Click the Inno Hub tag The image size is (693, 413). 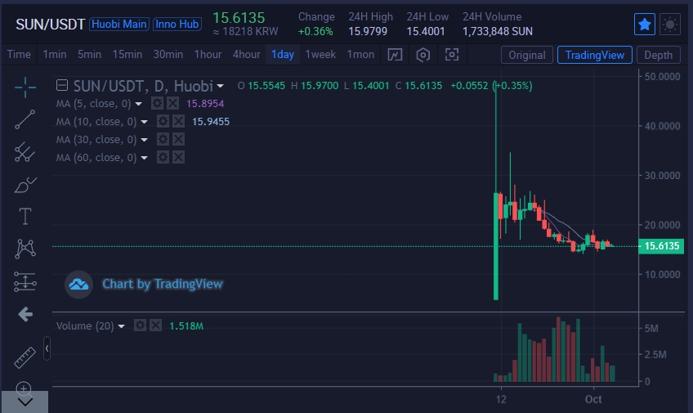(177, 24)
